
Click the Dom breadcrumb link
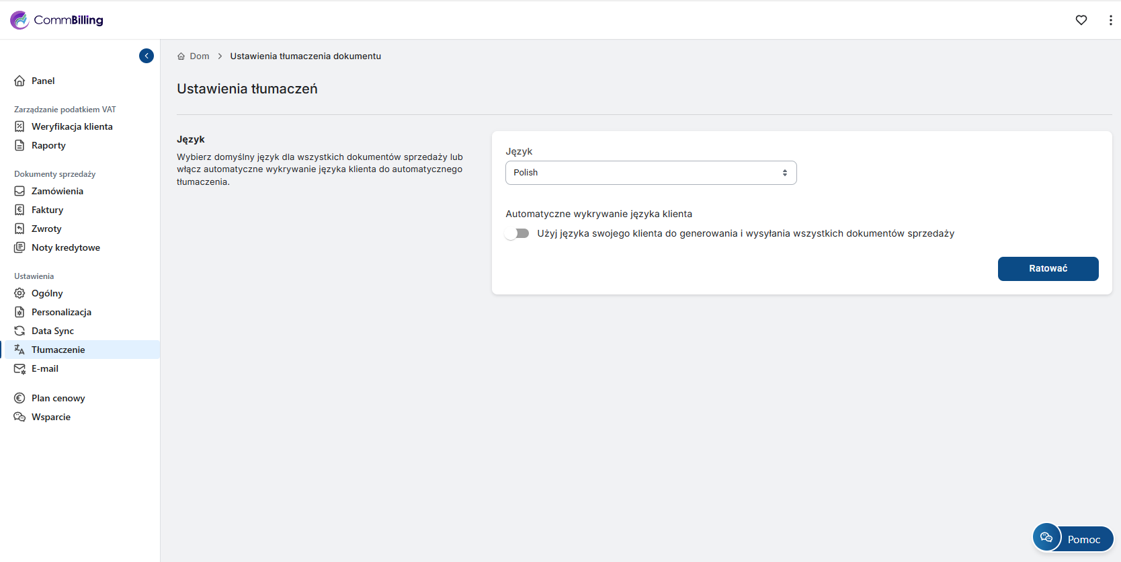pos(200,56)
